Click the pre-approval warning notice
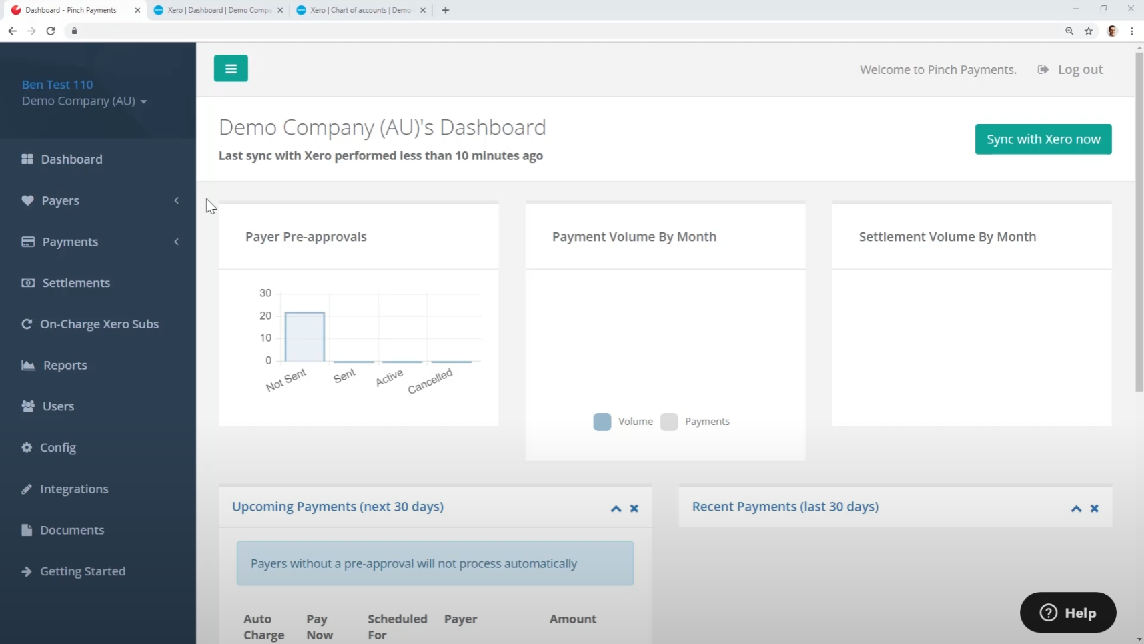The width and height of the screenshot is (1144, 644). 435,563
